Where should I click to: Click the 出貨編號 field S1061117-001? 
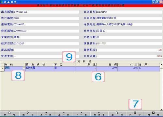tap(46, 12)
